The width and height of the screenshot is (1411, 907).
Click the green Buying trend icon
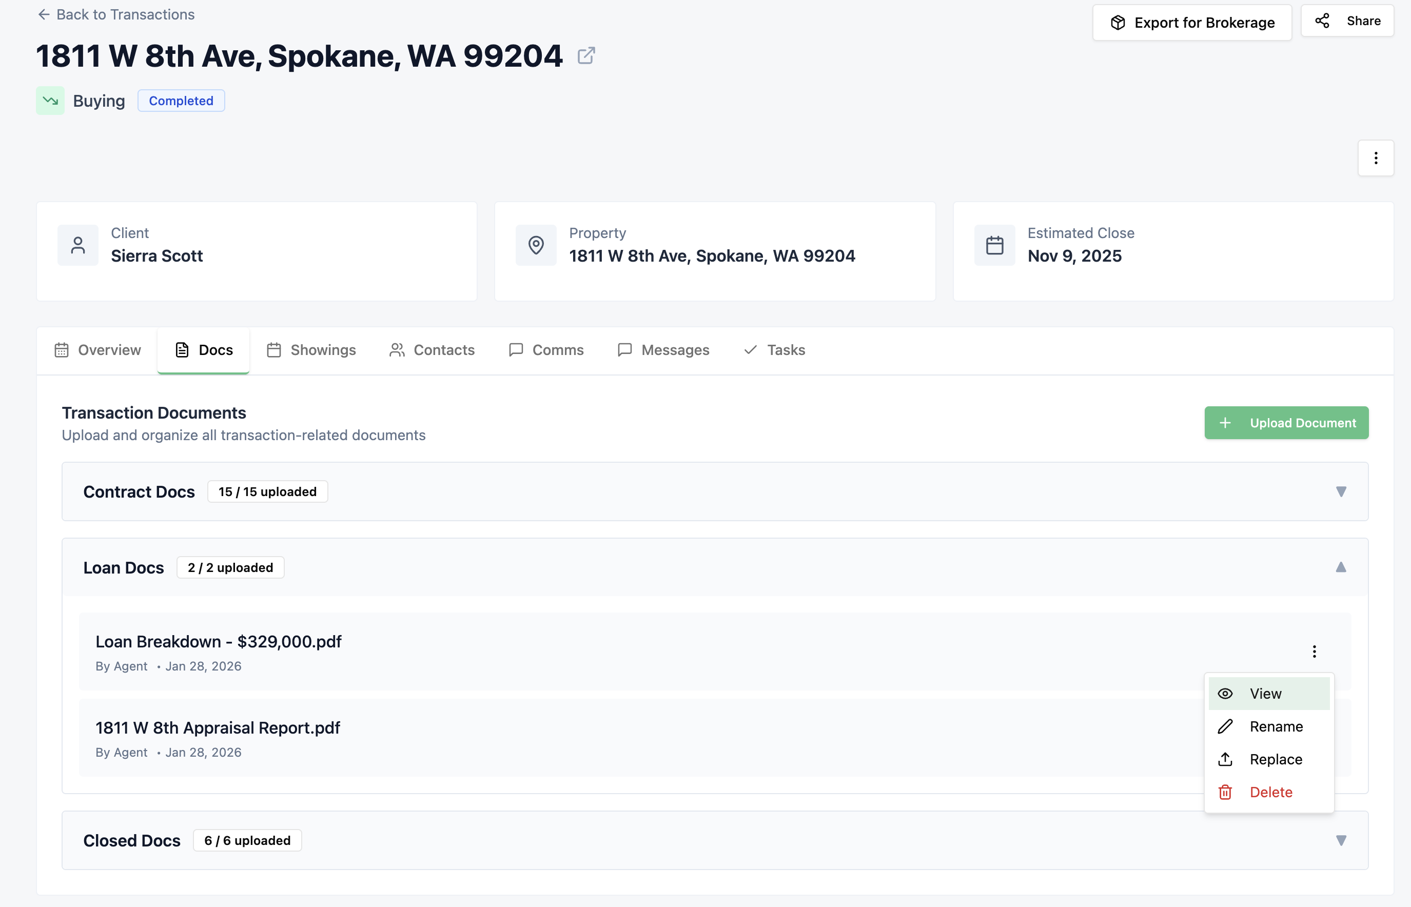coord(50,101)
